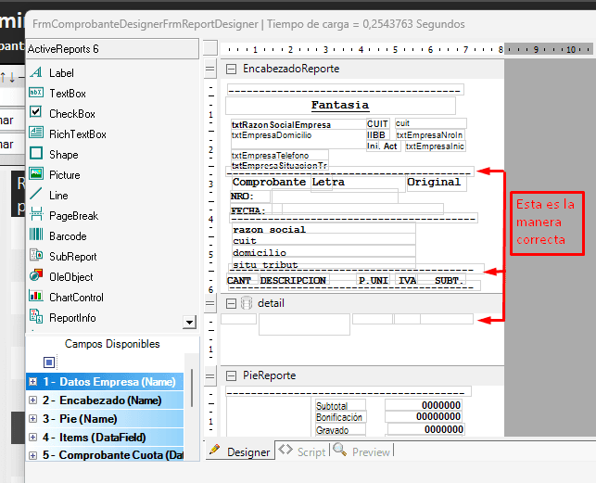Switch to the Script tab
Image resolution: width=596 pixels, height=483 pixels.
click(x=302, y=451)
